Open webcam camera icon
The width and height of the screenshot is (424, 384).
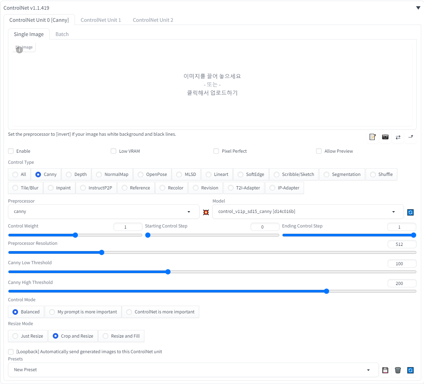click(385, 137)
